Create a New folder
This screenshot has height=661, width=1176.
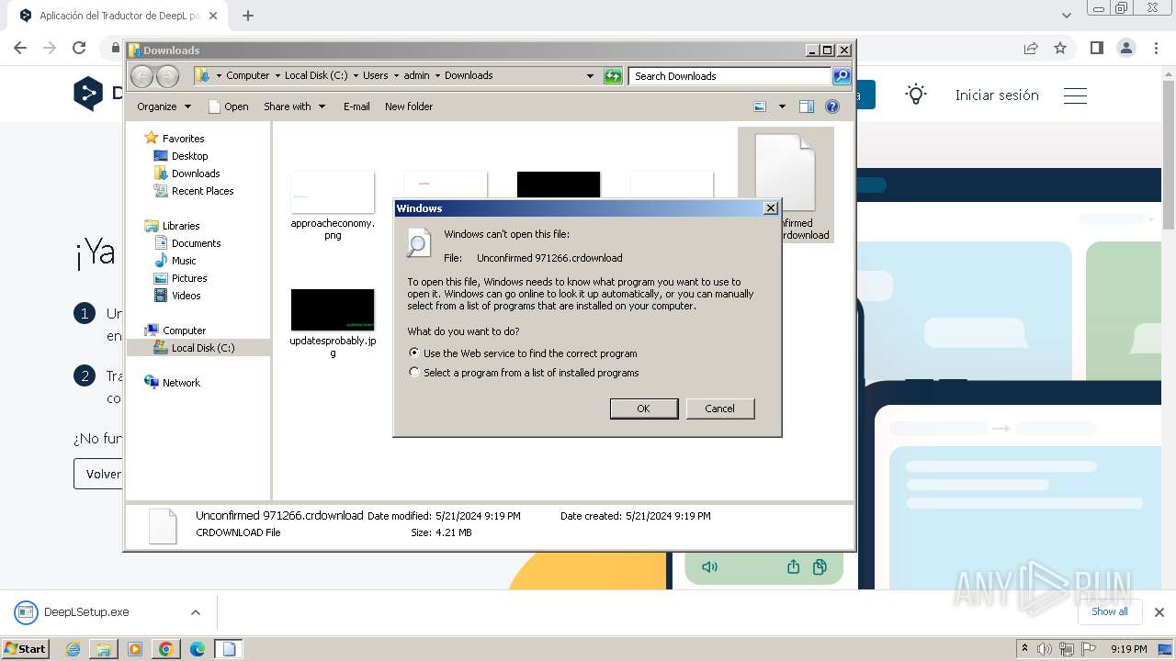coord(409,106)
